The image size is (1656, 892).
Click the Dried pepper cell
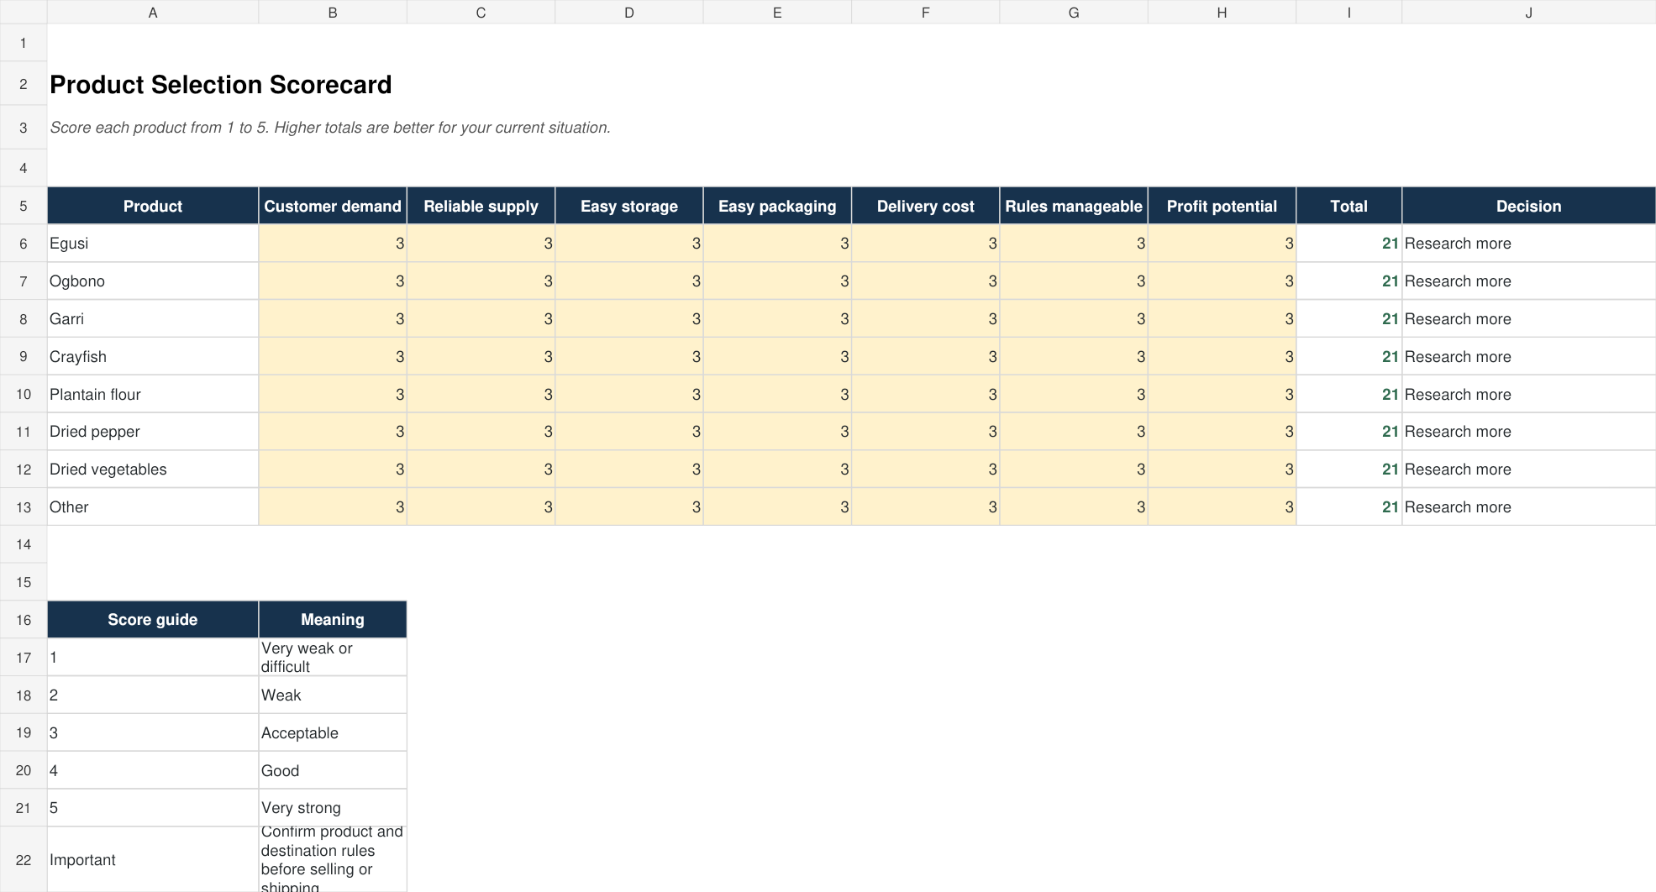153,432
